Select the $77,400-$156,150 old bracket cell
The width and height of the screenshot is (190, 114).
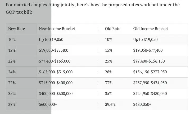pyautogui.click(x=149, y=61)
